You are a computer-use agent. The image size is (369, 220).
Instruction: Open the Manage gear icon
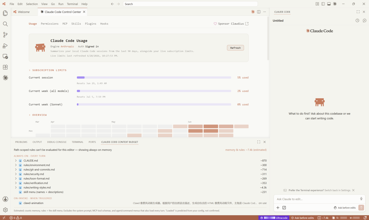[5, 210]
